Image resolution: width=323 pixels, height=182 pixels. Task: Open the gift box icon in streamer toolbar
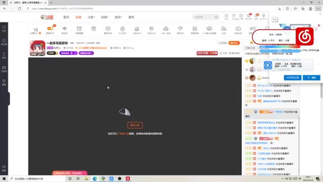pos(94,28)
